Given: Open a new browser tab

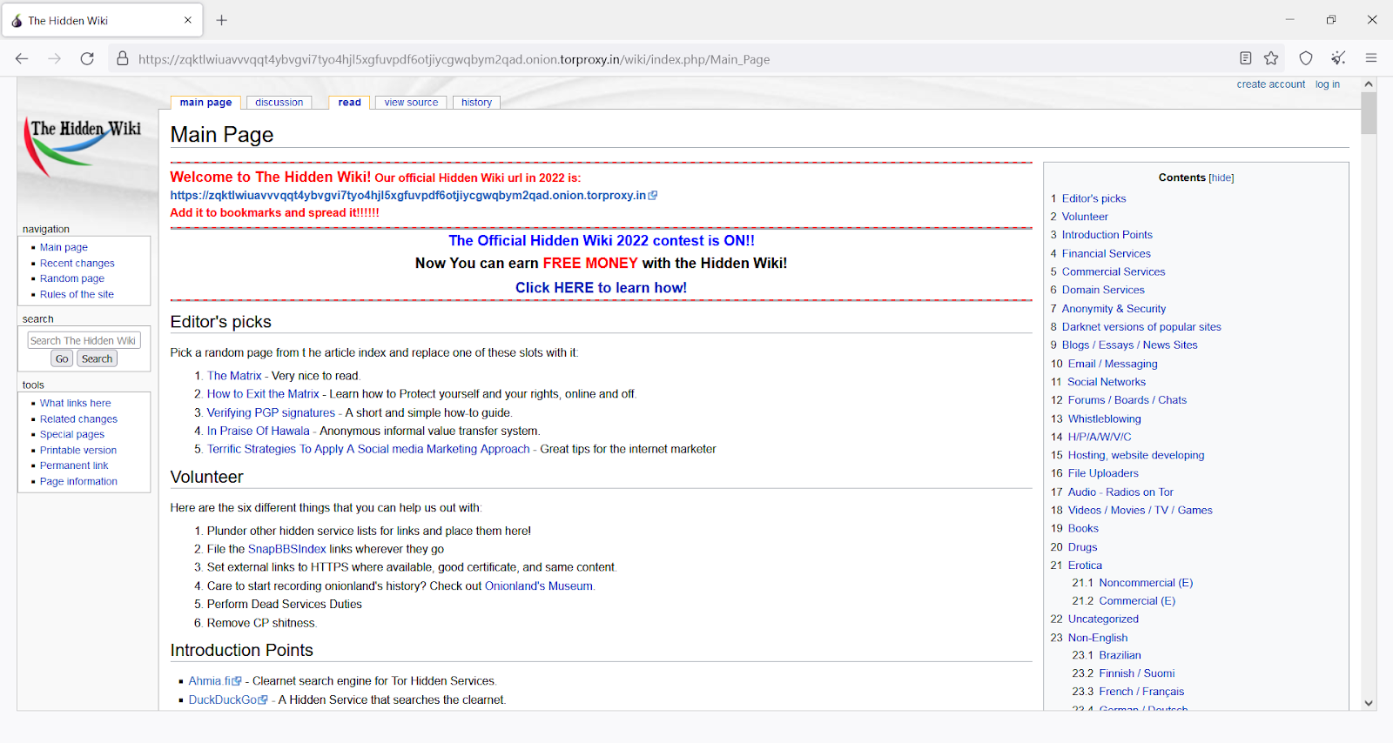Looking at the screenshot, I should point(222,20).
